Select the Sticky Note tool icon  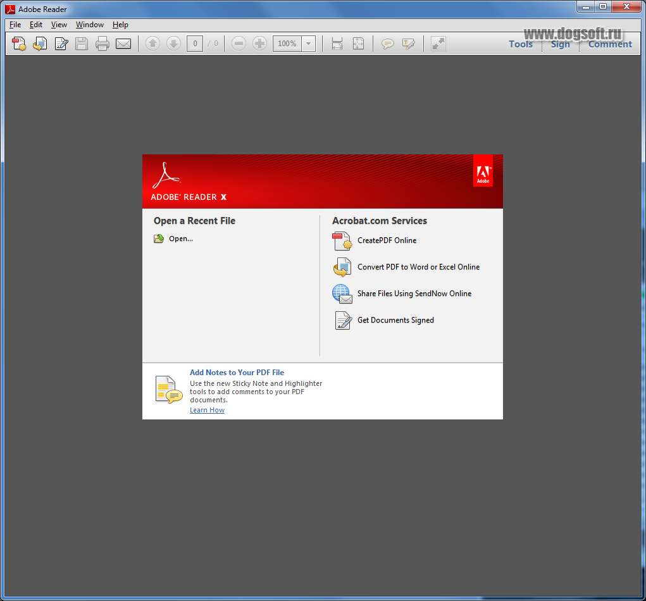387,44
